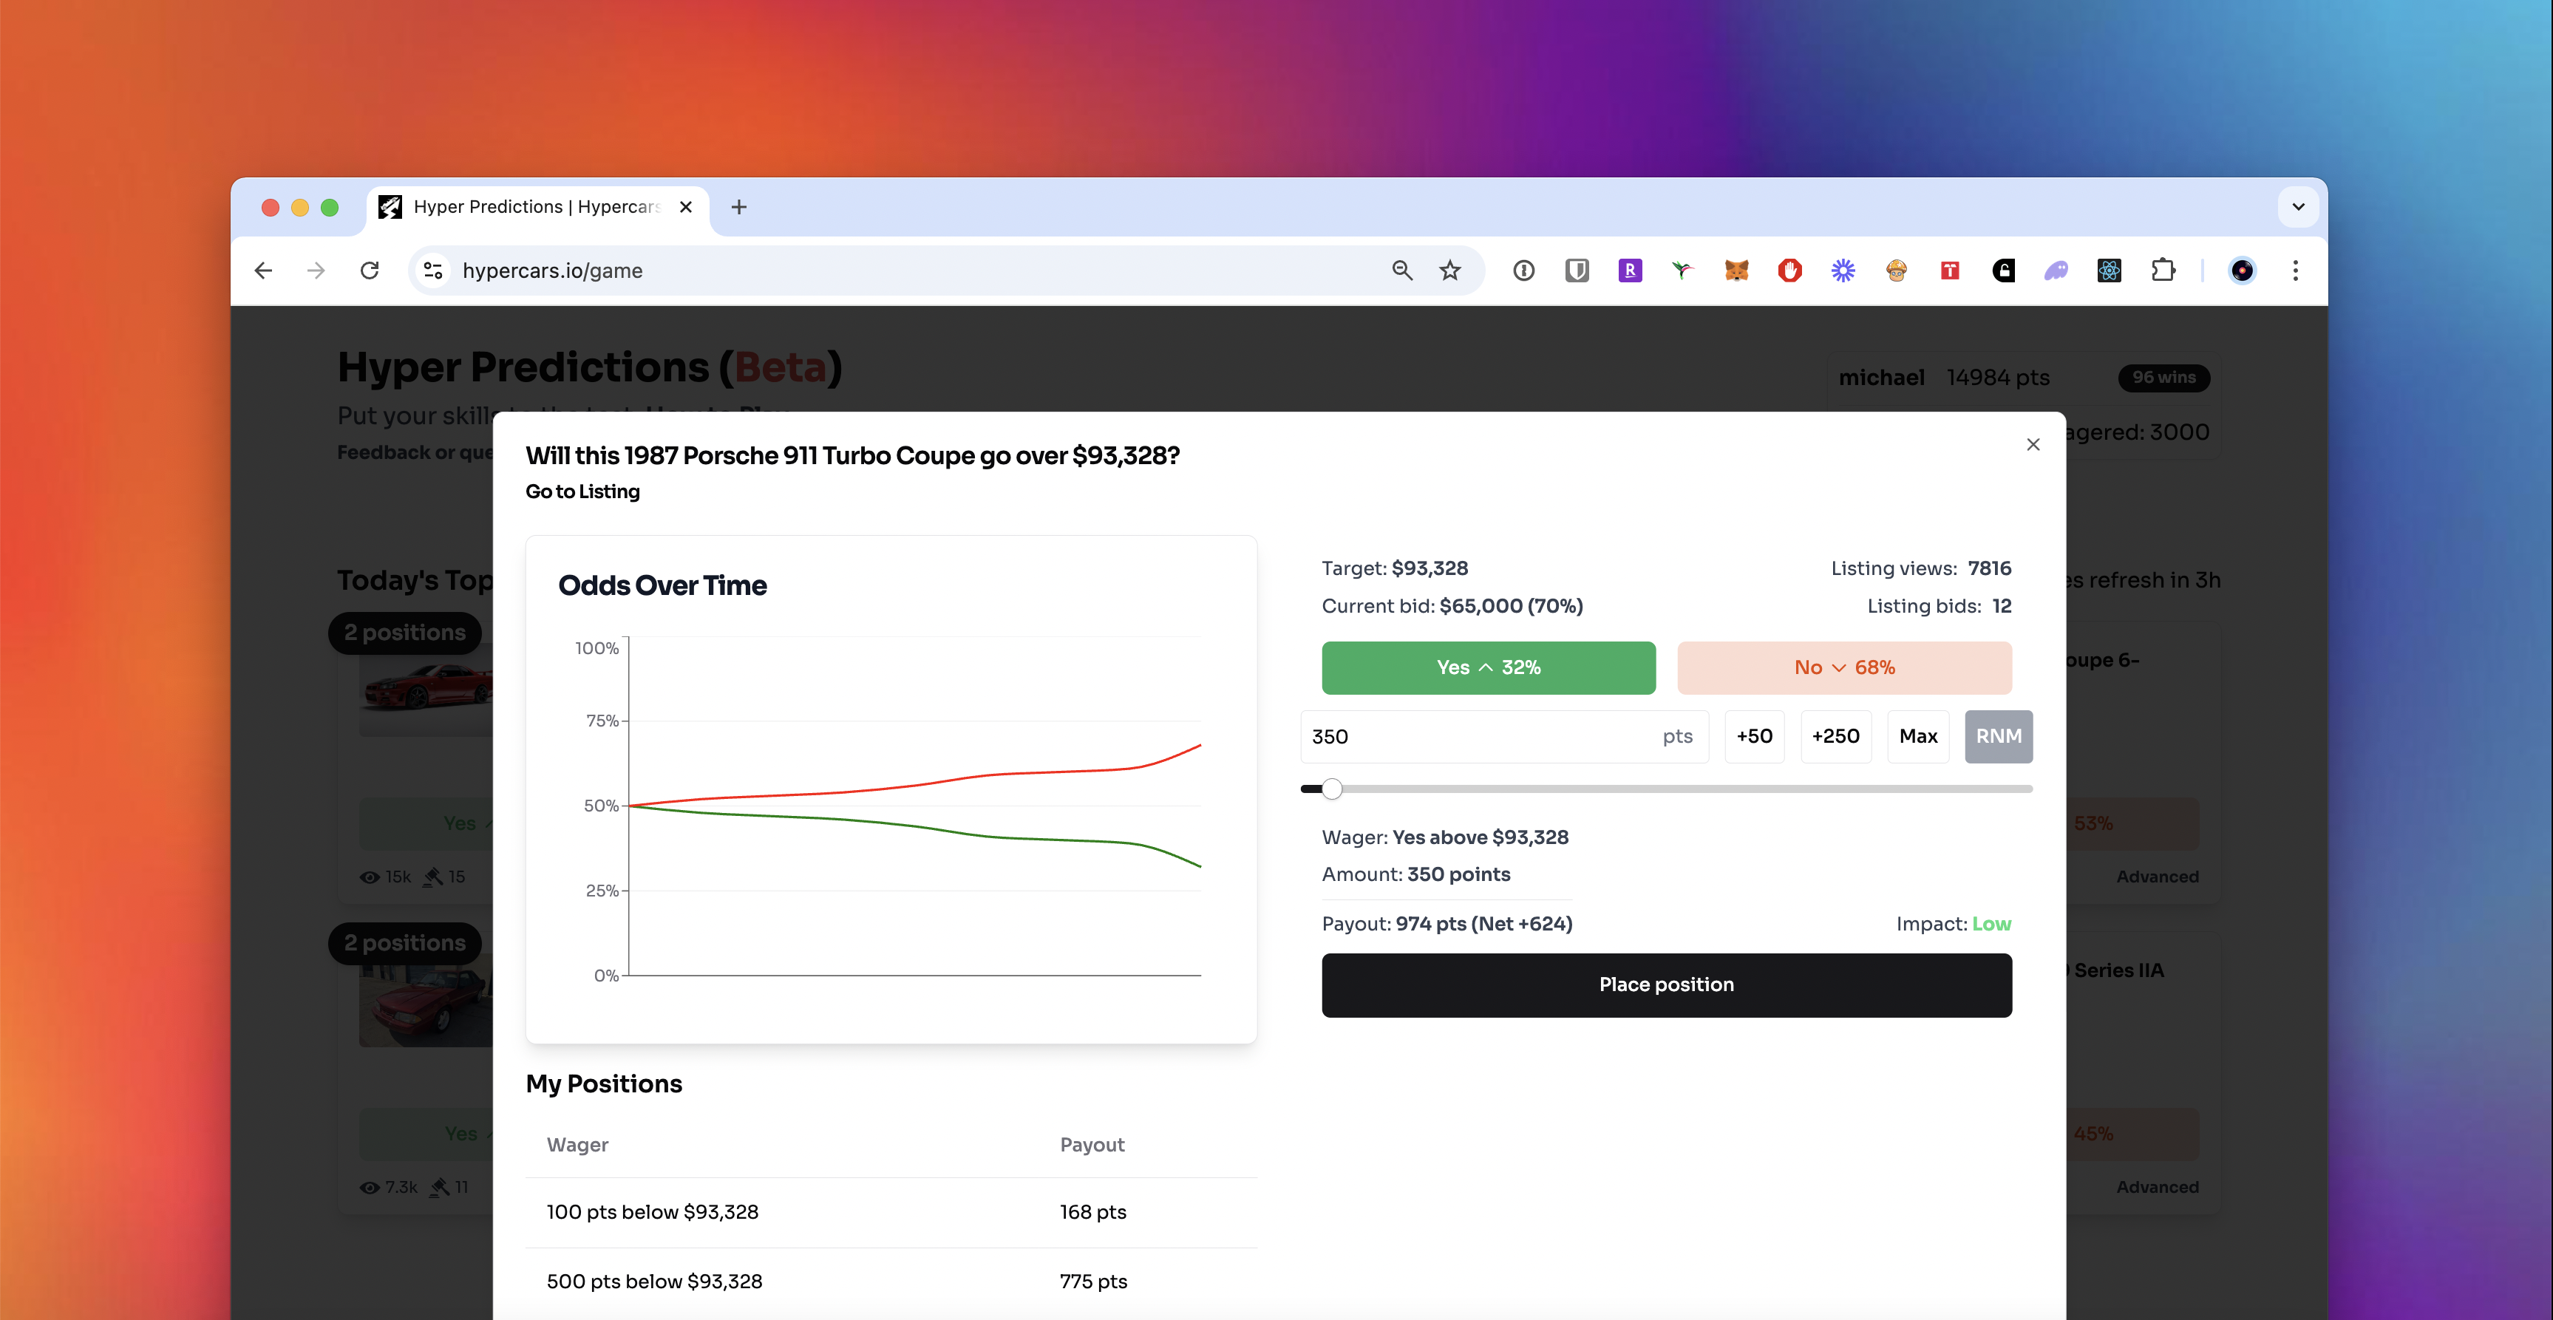Open the Extensions puzzle piece menu
2553x1320 pixels.
[x=2163, y=271]
